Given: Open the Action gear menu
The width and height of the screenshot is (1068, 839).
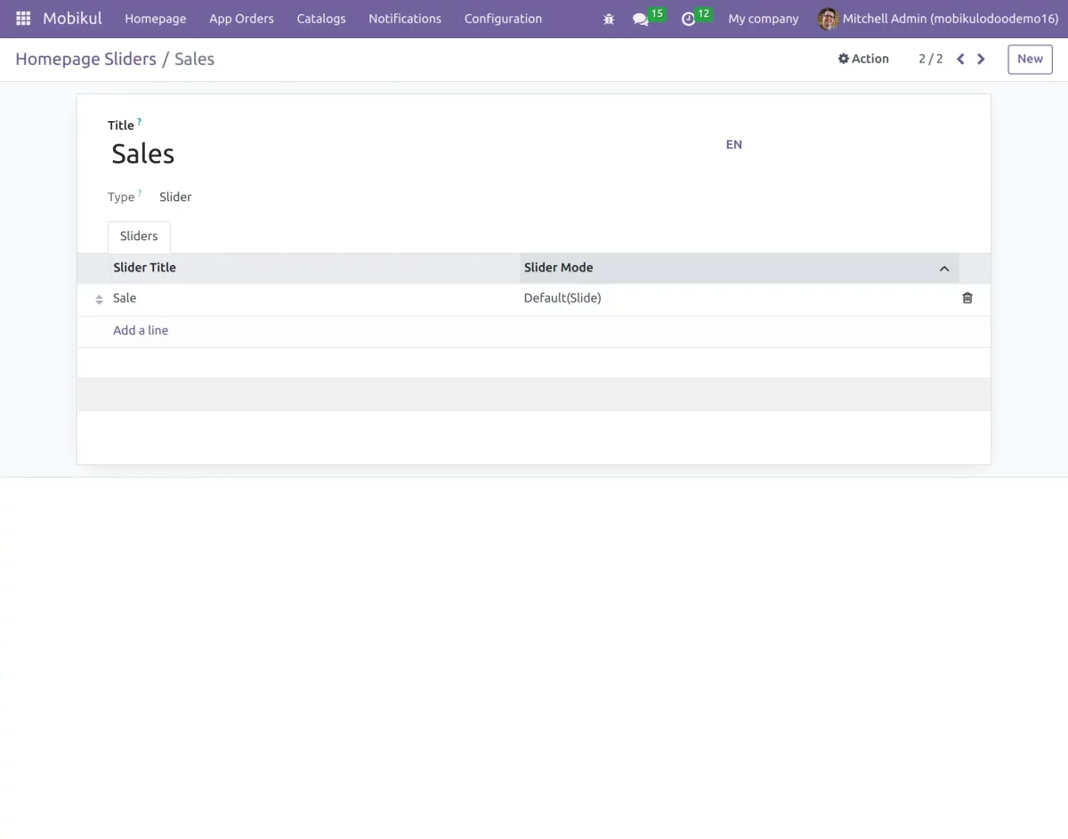Looking at the screenshot, I should tap(862, 59).
